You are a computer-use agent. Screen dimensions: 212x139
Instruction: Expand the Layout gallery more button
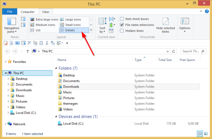coord(91,30)
